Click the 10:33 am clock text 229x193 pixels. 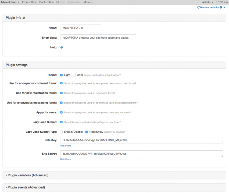coord(222,2)
